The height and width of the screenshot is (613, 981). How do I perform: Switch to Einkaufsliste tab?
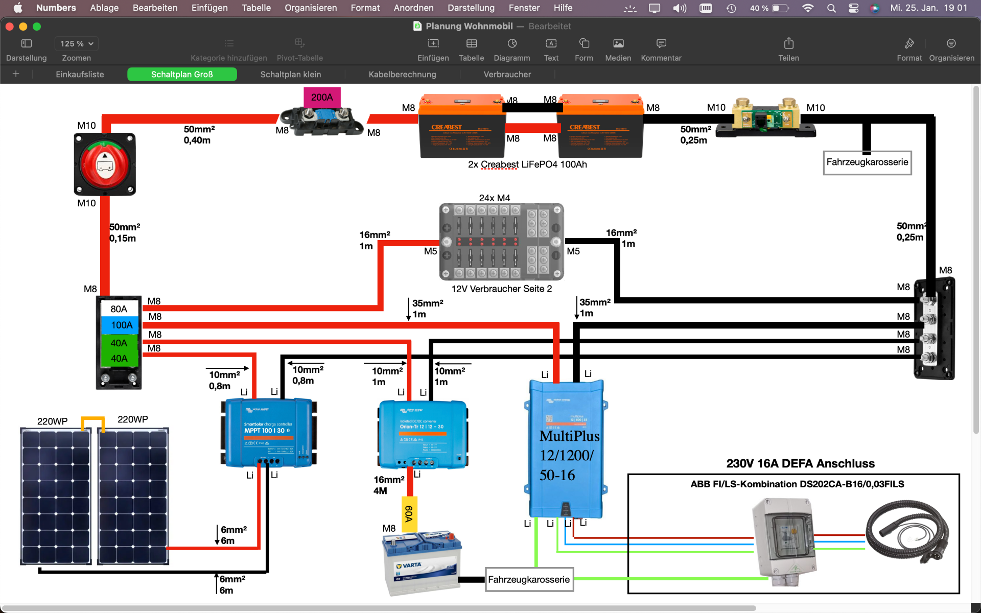click(x=80, y=74)
